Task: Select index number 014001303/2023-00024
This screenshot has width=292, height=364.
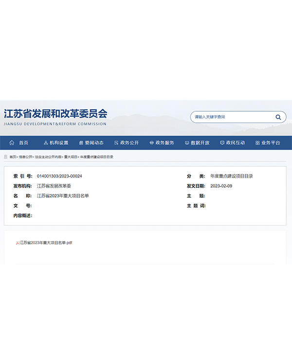Action: pyautogui.click(x=59, y=176)
